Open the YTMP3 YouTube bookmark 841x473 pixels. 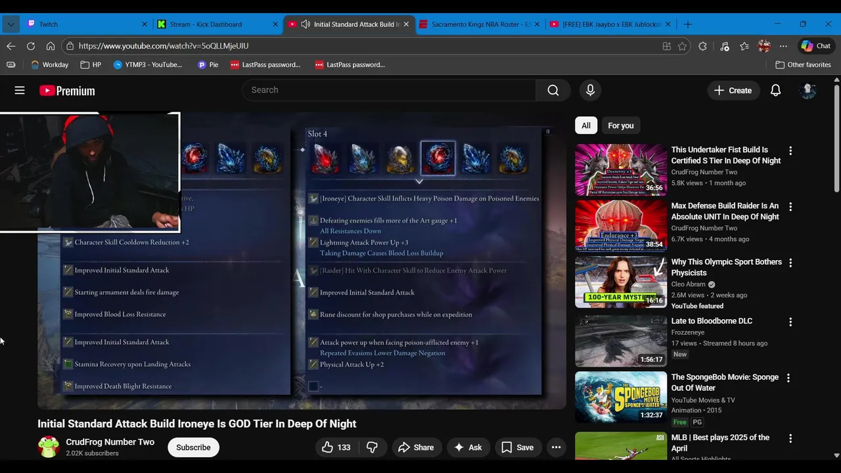tap(148, 64)
